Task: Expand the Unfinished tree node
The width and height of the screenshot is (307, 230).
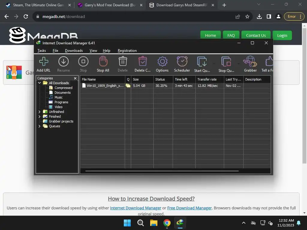Action: point(39,112)
